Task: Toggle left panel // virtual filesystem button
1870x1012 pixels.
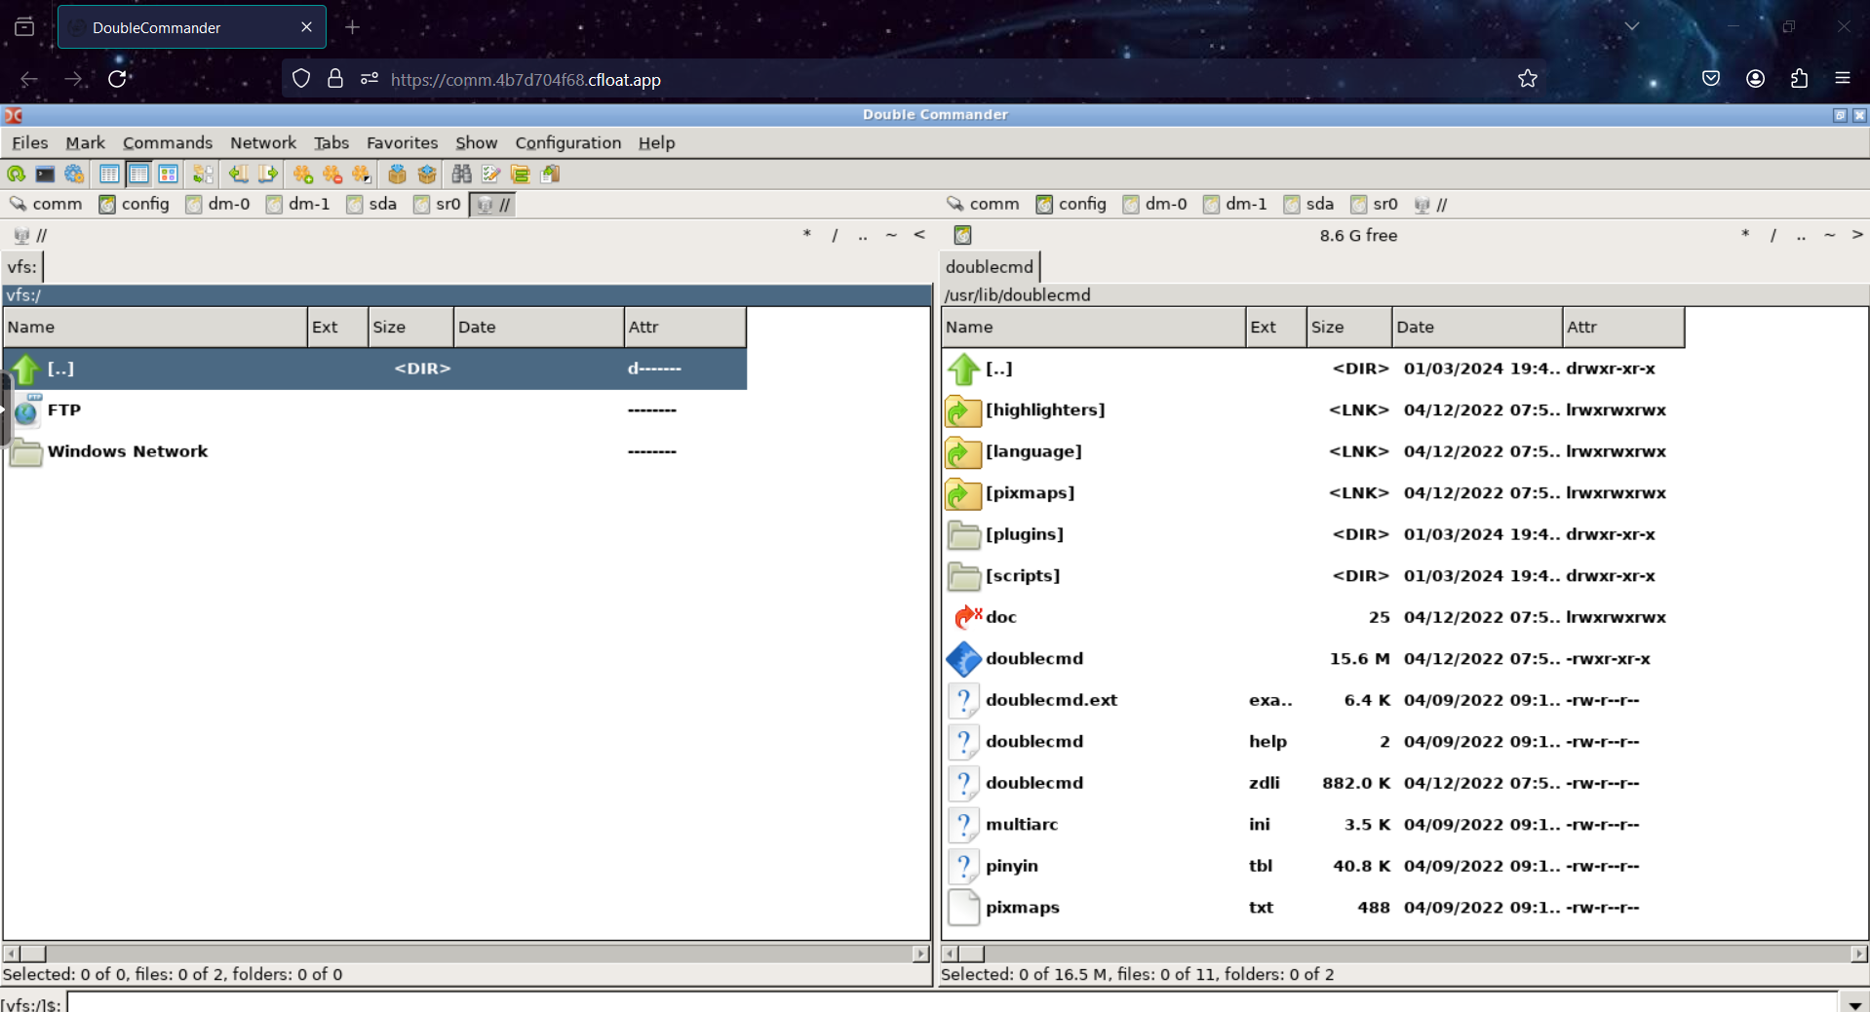Action: click(492, 204)
